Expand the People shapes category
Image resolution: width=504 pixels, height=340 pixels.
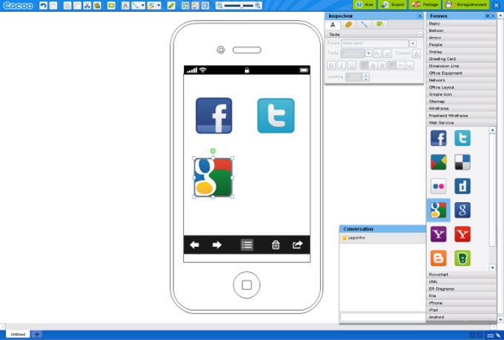click(x=462, y=44)
